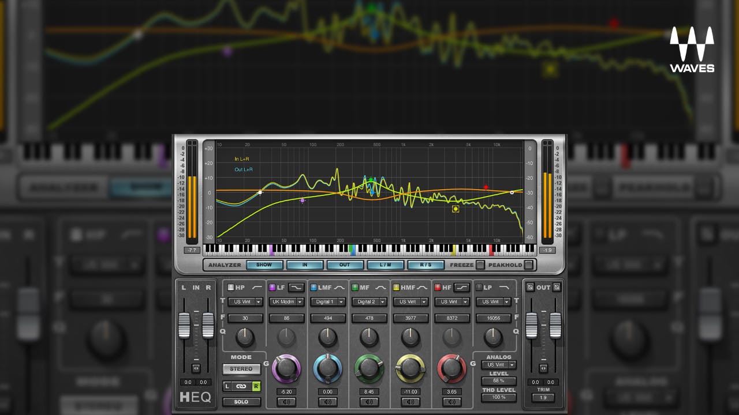This screenshot has width=739, height=415.
Task: Toggle the purple LF band on/off square
Action: click(273, 287)
